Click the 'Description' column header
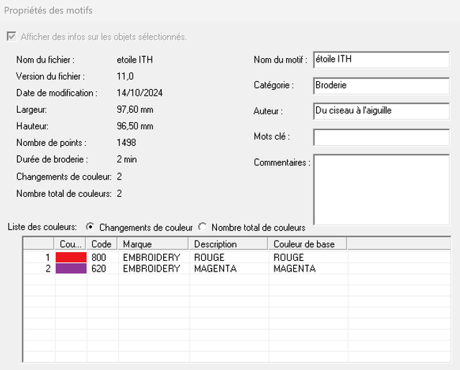Viewport: 460px width, 370px height. 229,244
